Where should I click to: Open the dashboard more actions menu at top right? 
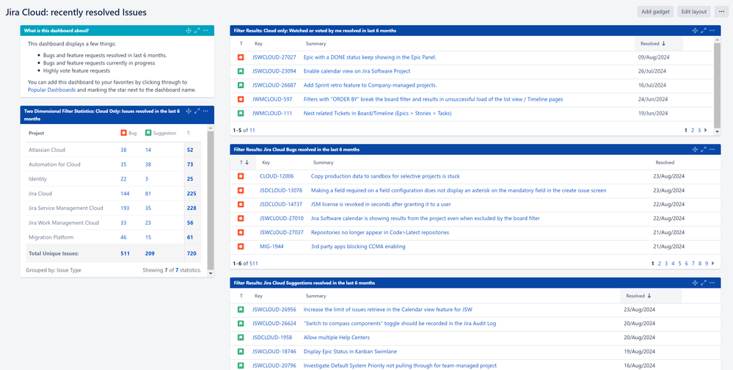point(722,12)
